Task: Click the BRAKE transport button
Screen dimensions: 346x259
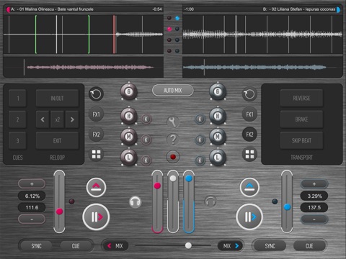Action: pos(301,119)
